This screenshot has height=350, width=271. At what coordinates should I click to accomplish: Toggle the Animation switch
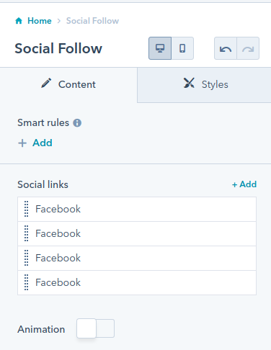click(95, 328)
